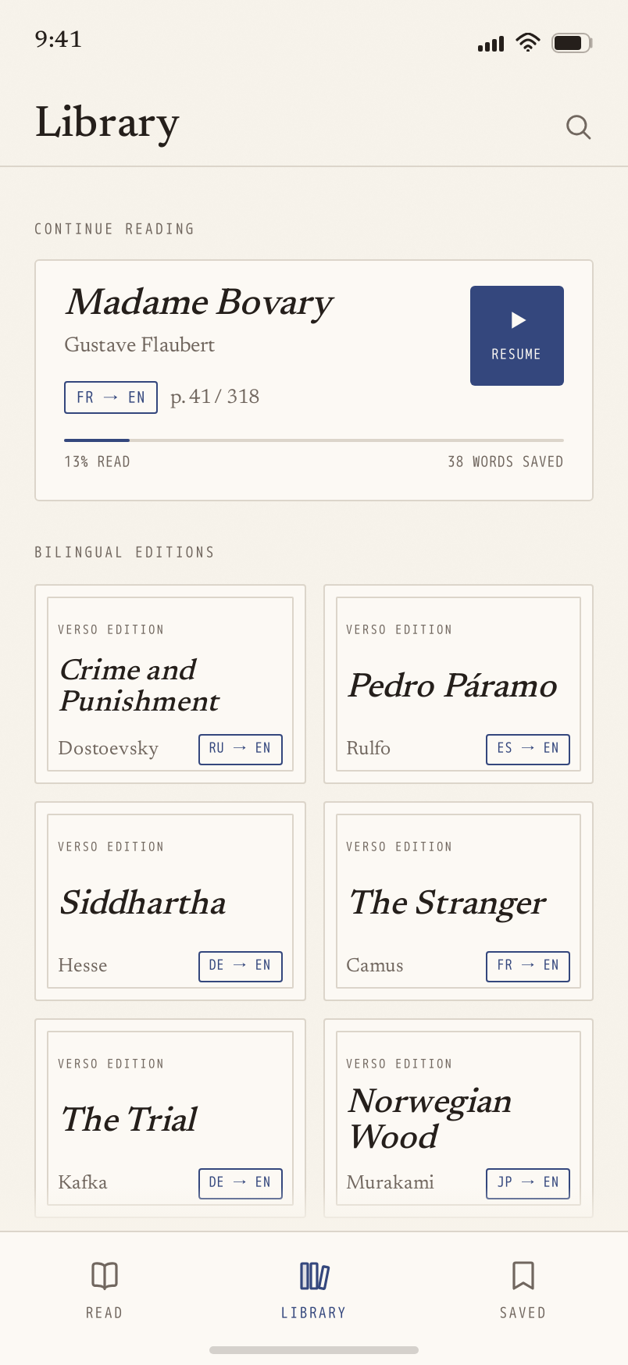Tap the JP → EN language badge
This screenshot has height=1365, width=628.
point(528,1183)
